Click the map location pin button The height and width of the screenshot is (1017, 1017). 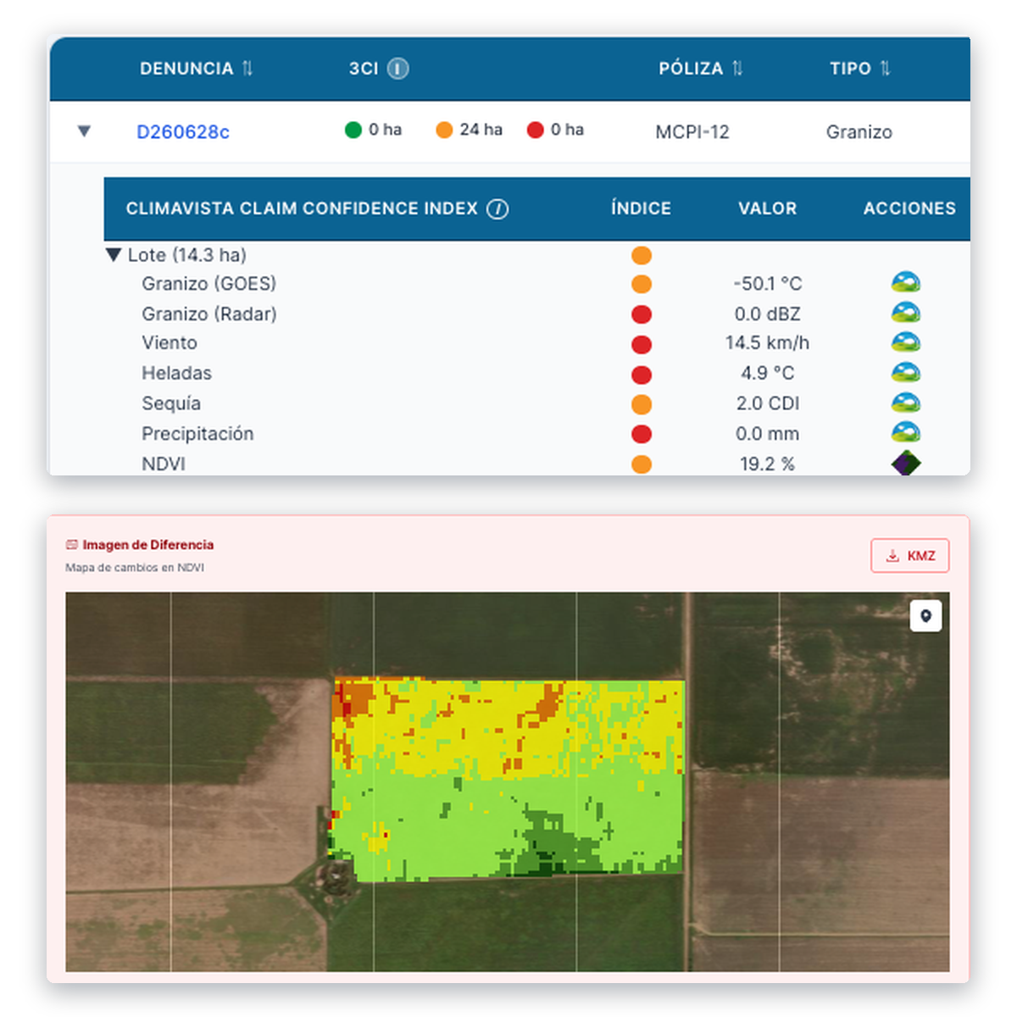(x=925, y=616)
